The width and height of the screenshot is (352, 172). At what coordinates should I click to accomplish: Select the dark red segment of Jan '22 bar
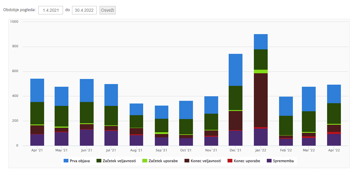click(x=260, y=100)
